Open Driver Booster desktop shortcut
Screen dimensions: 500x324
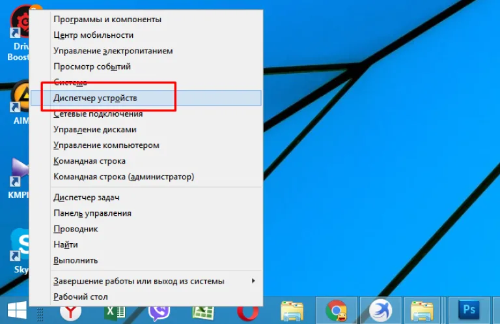click(19, 33)
